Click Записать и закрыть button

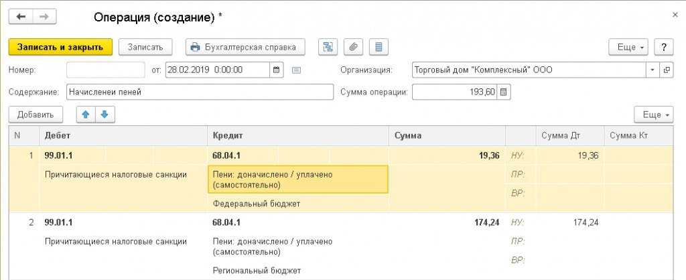click(60, 47)
